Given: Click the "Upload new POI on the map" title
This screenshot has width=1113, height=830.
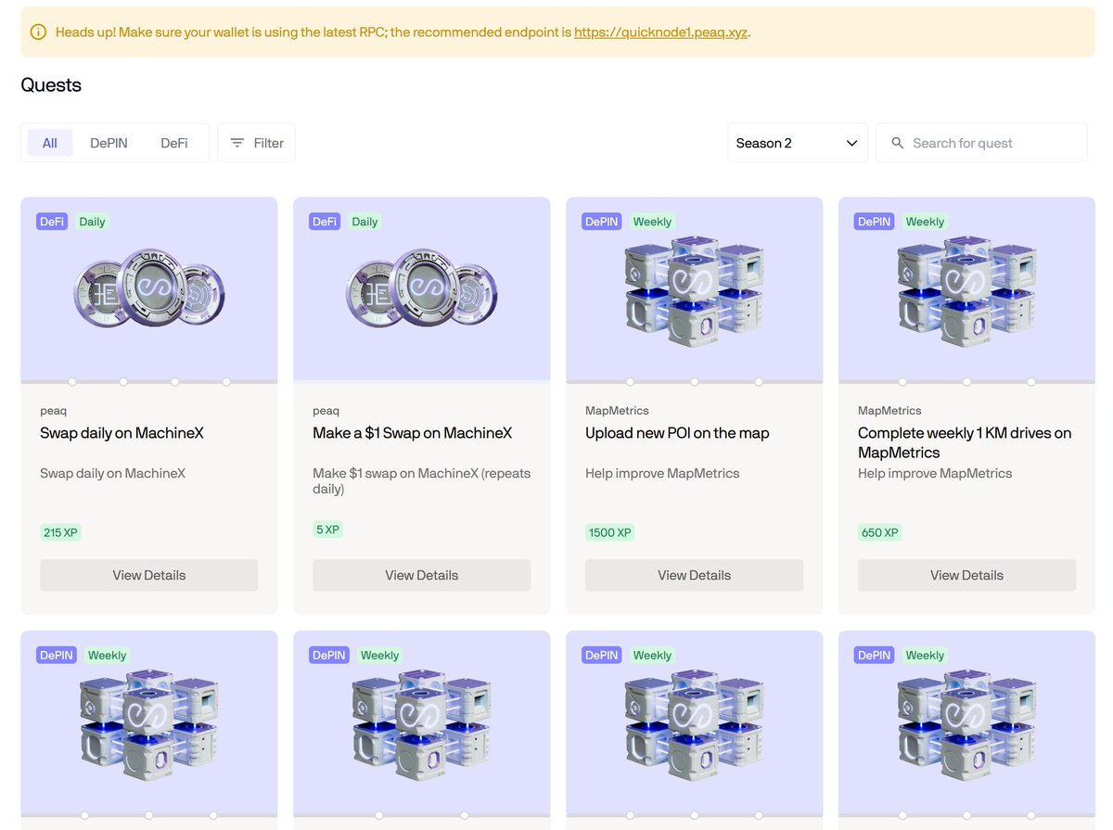Looking at the screenshot, I should coord(677,433).
